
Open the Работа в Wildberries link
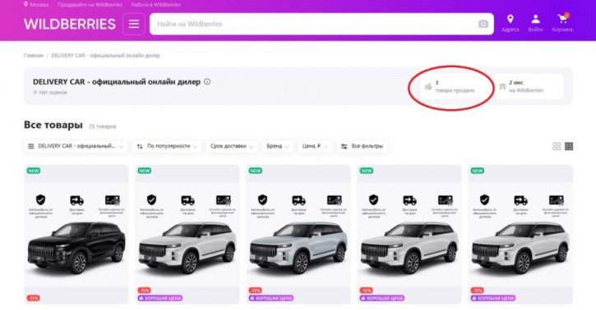point(156,5)
